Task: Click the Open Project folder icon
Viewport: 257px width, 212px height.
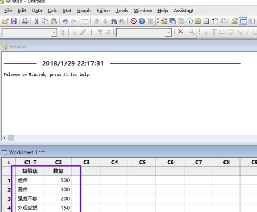Action: tap(5, 21)
